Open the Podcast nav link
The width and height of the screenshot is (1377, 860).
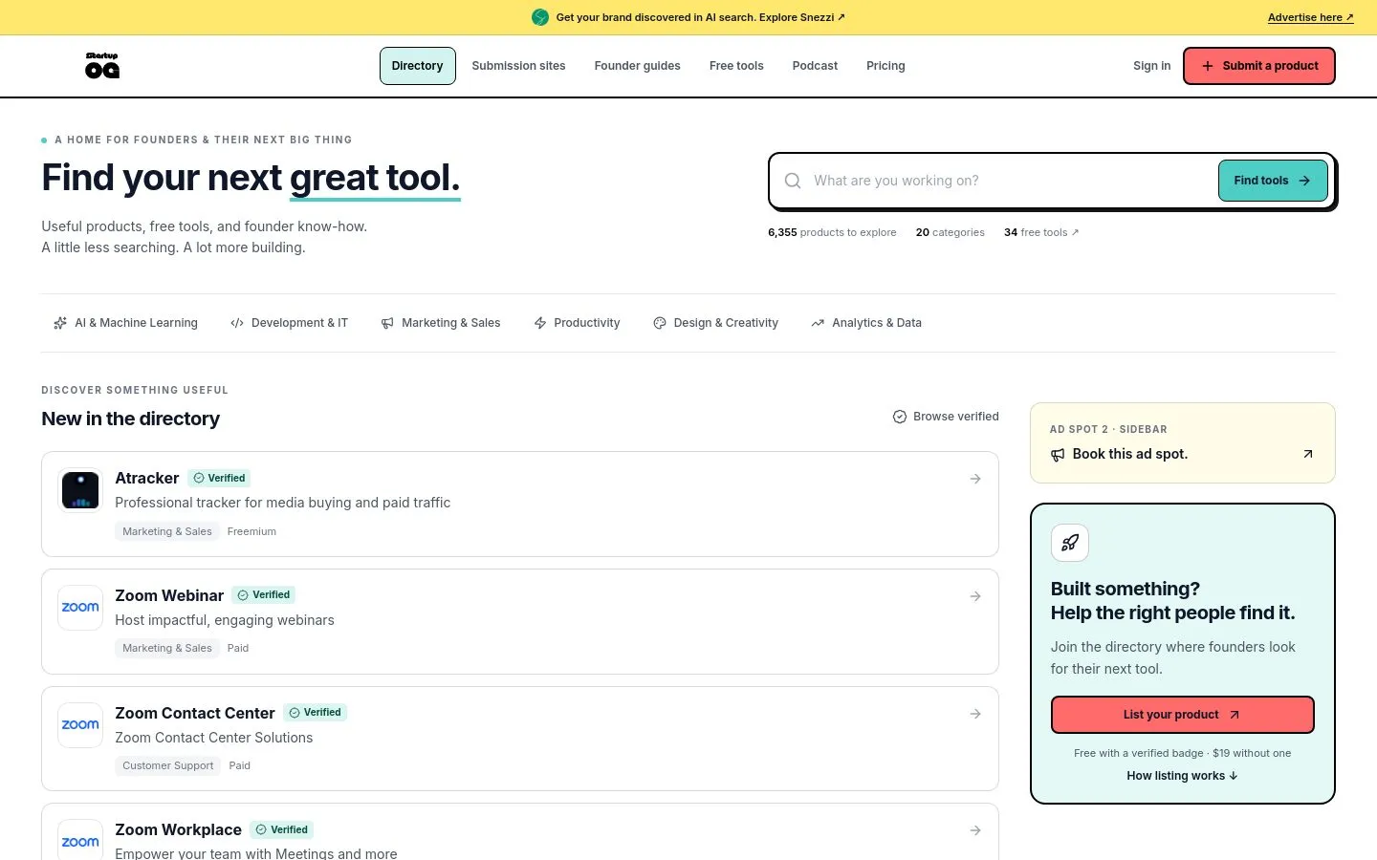point(815,66)
